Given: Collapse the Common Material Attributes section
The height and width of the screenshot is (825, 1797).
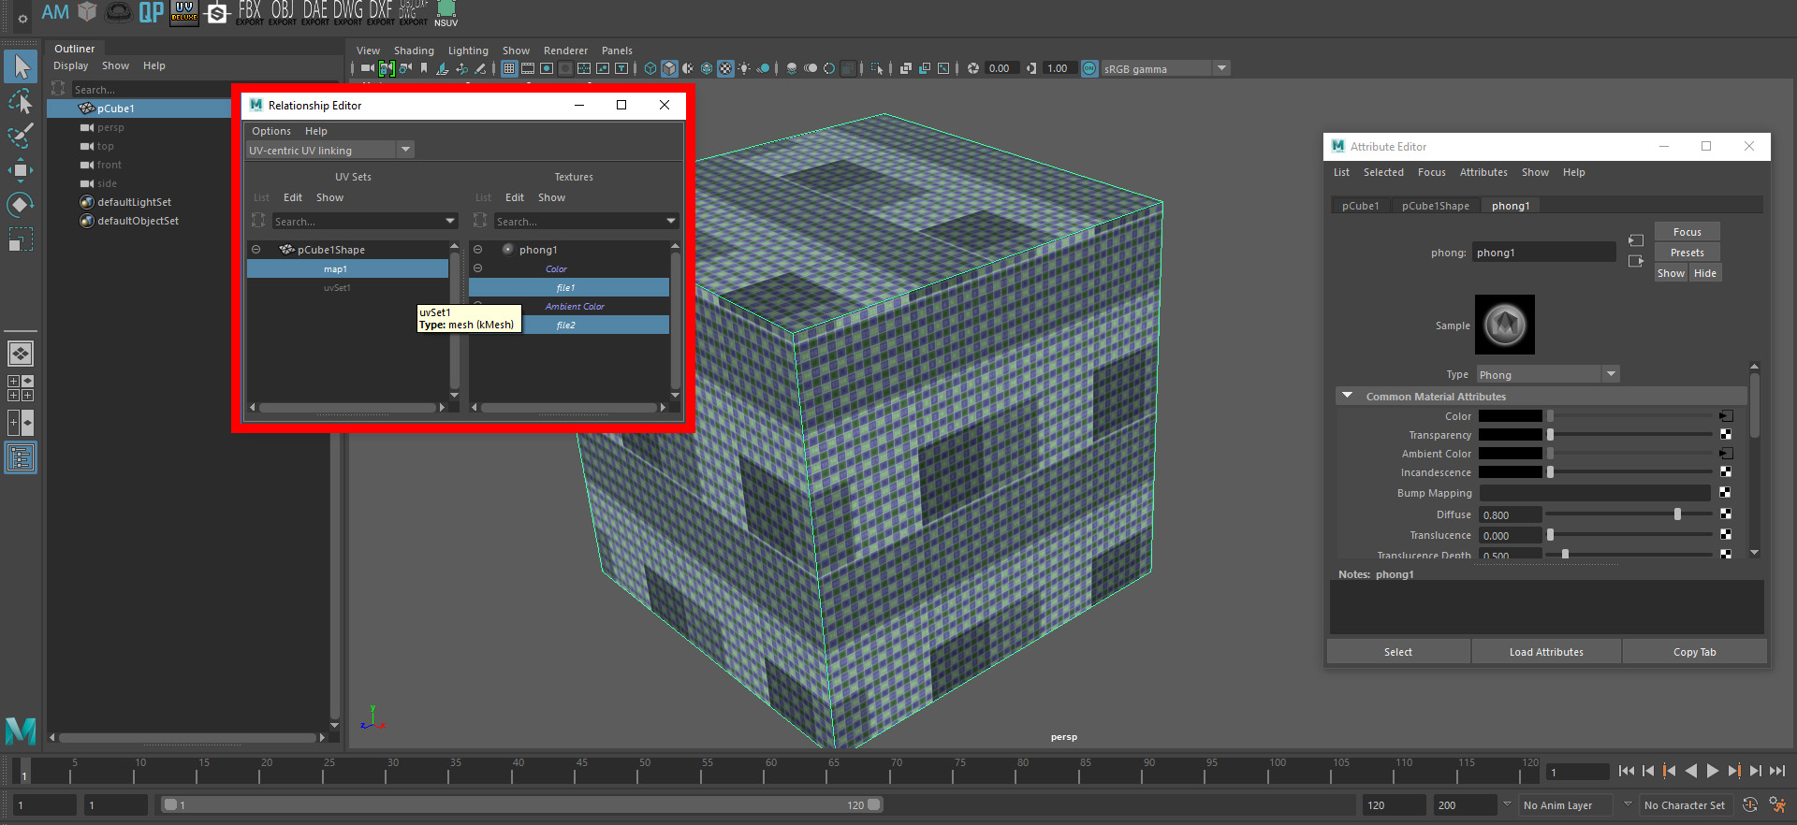Looking at the screenshot, I should coord(1348,397).
